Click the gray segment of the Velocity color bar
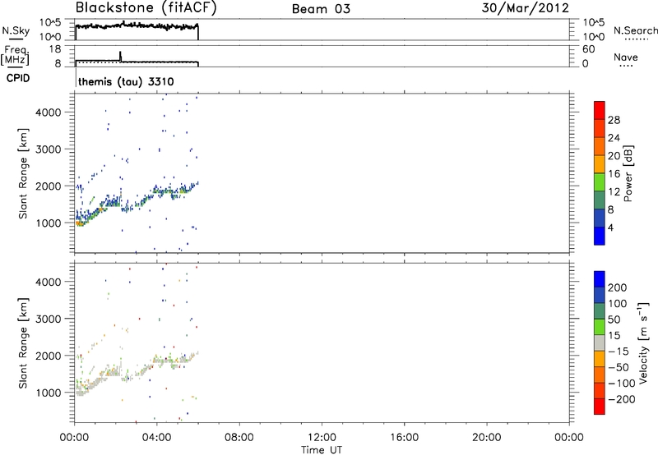The height and width of the screenshot is (455, 658). click(x=600, y=343)
